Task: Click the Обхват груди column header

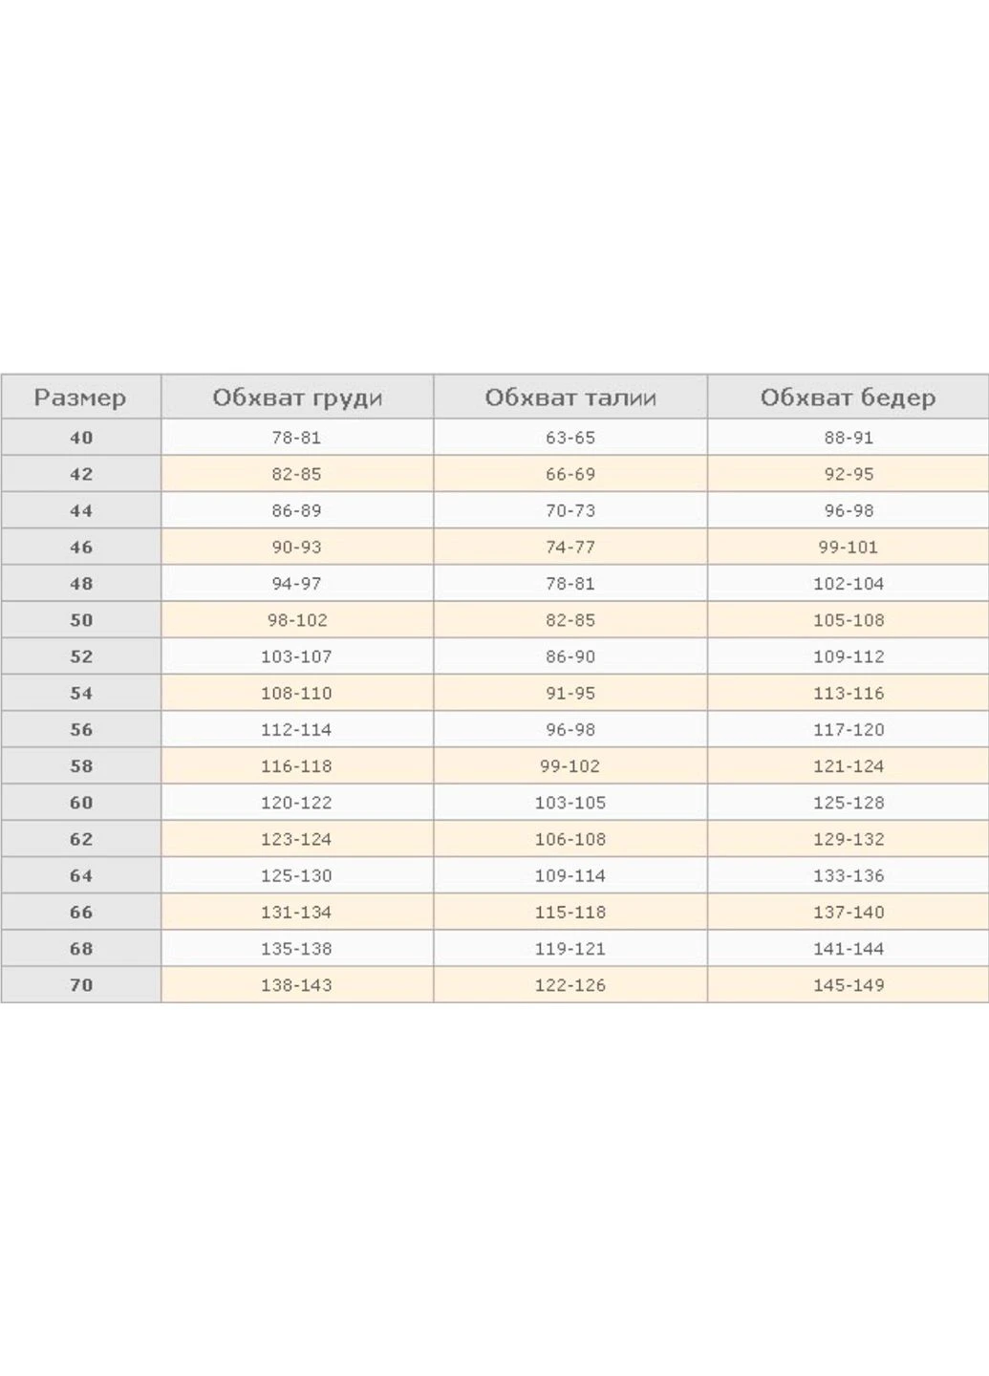Action: (297, 397)
